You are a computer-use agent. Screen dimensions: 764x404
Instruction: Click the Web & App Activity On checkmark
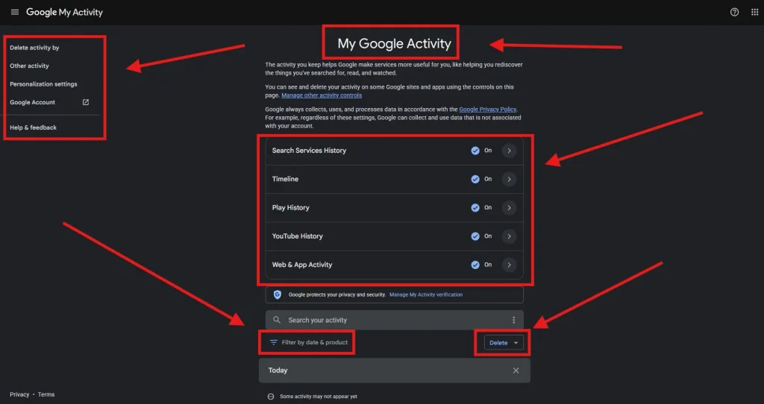point(475,265)
